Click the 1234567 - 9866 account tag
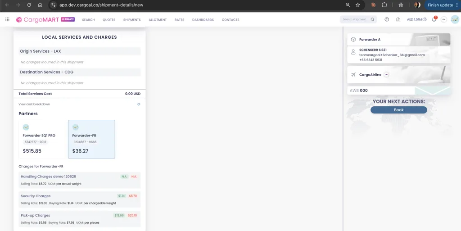The width and height of the screenshot is (461, 231). 85,142
